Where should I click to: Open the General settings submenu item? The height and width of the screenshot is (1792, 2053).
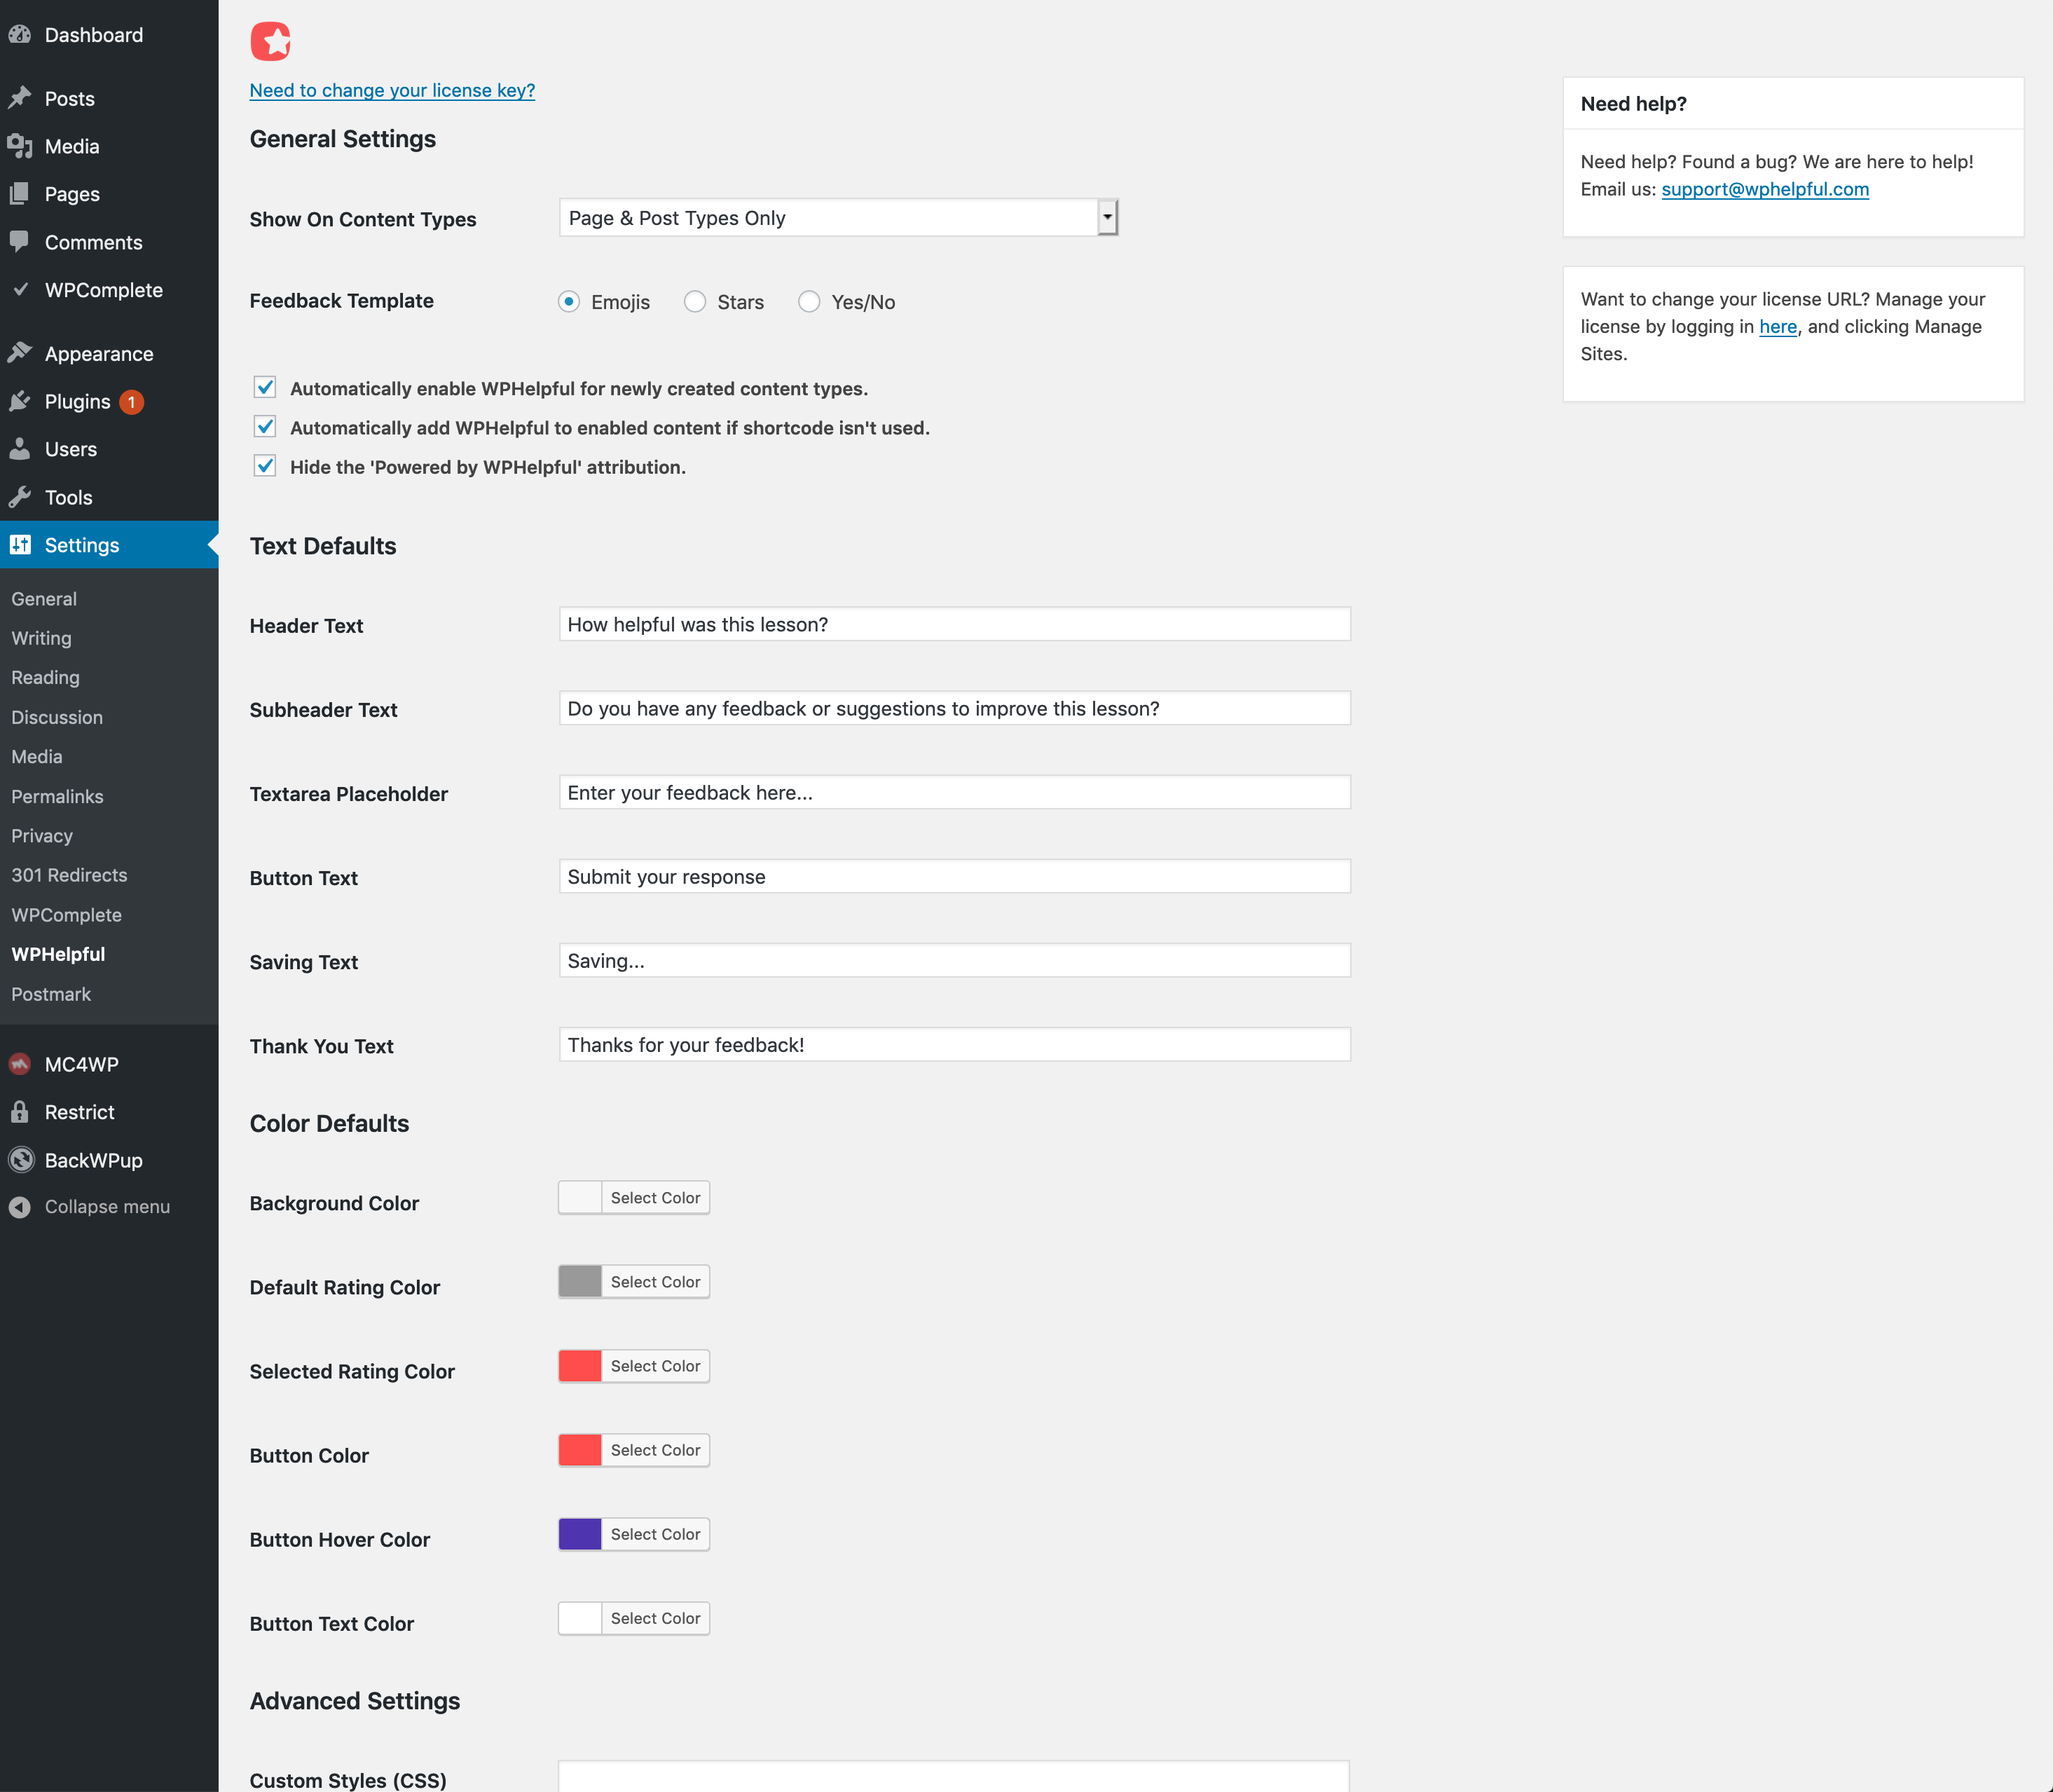click(44, 599)
